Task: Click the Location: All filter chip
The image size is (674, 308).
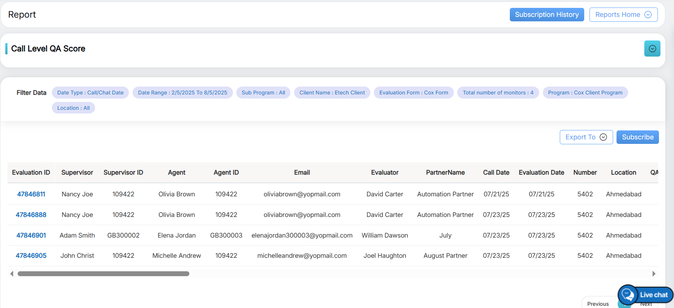Action: point(73,108)
